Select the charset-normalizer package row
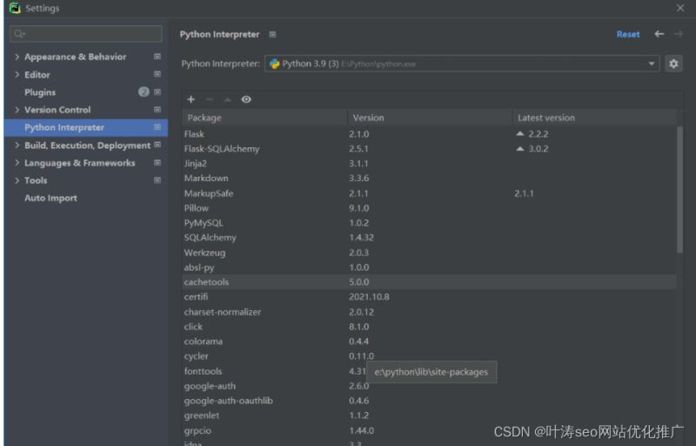Image resolution: width=696 pixels, height=446 pixels. [x=429, y=312]
